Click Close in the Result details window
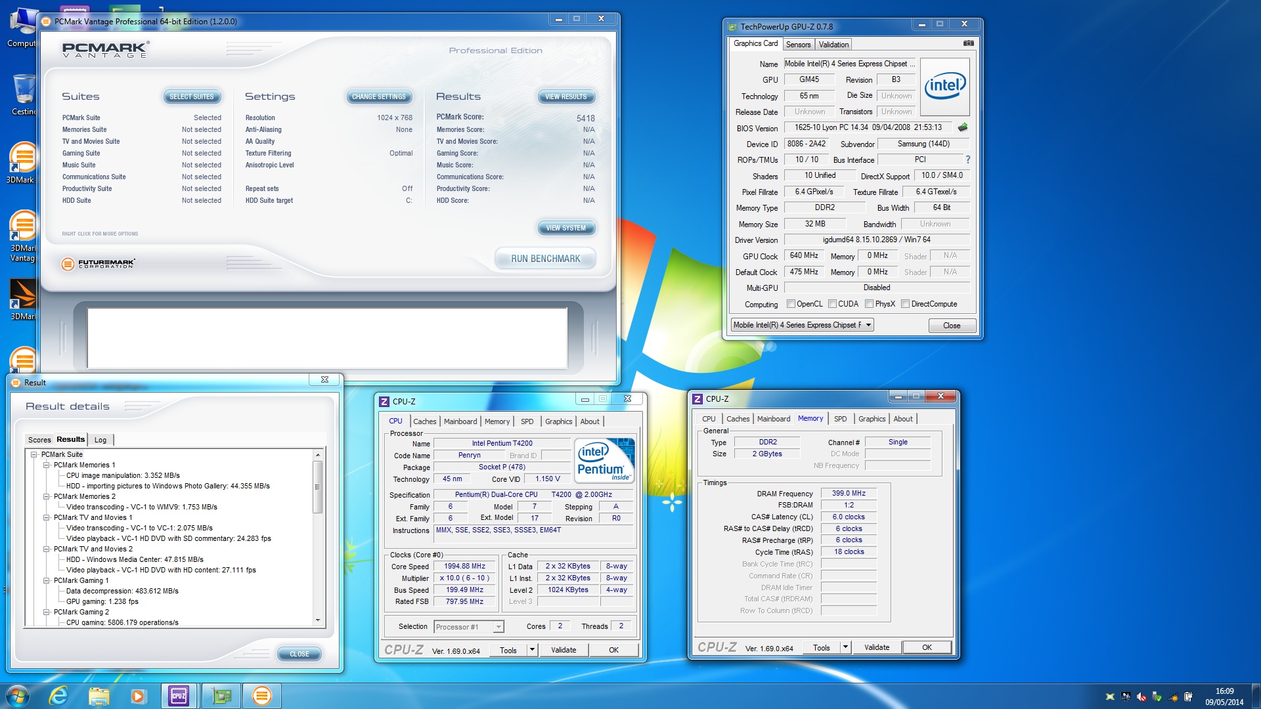1261x709 pixels. (299, 654)
